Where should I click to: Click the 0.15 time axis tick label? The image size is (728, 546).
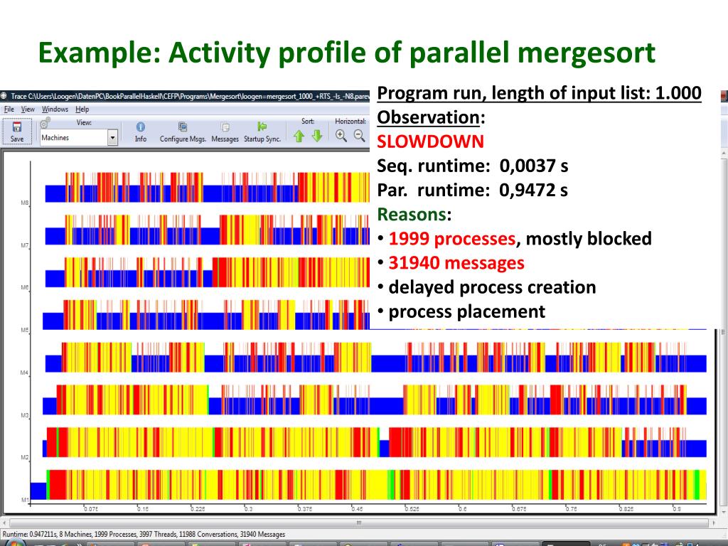click(x=143, y=509)
